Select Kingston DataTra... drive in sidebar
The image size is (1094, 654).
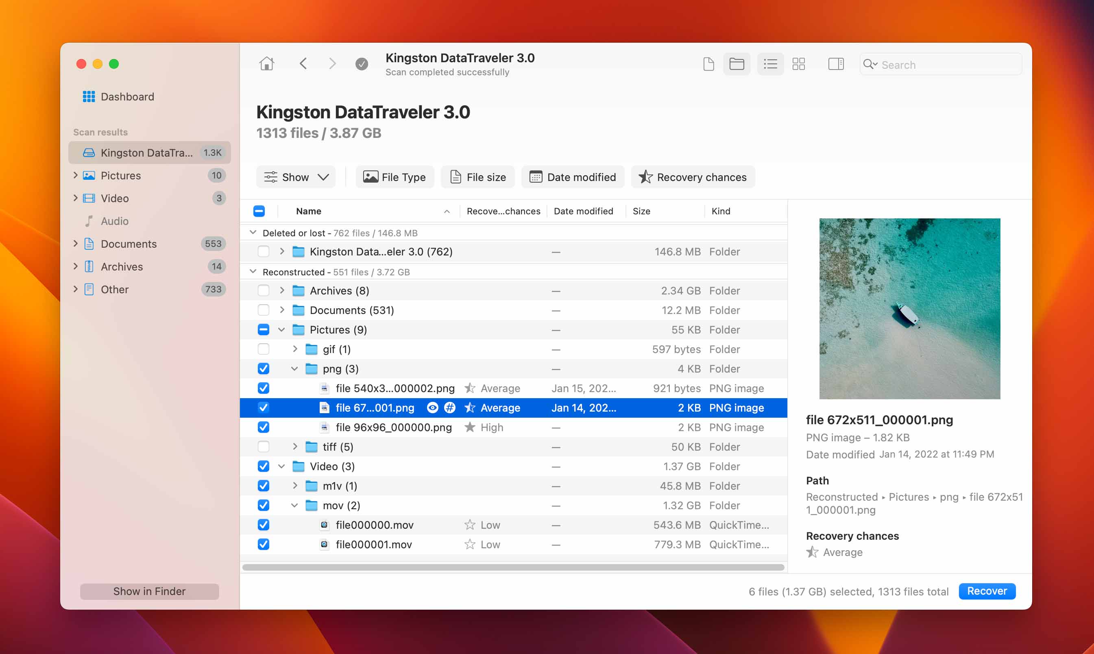[x=150, y=153]
